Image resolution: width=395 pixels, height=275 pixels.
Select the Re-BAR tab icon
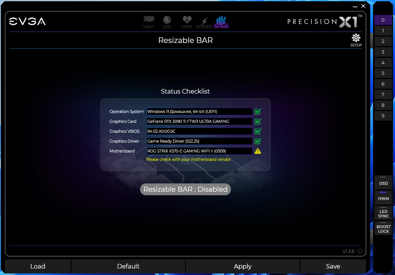[x=221, y=22]
